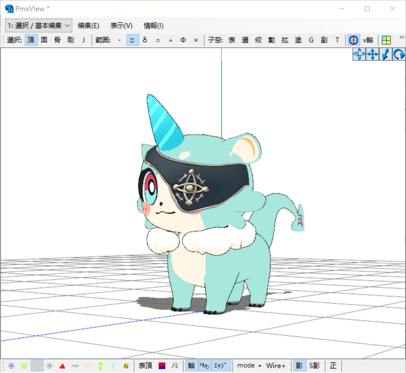The width and height of the screenshot is (406, 373).
Task: Toggle the blue circle vertex display icon
Action: (12, 366)
